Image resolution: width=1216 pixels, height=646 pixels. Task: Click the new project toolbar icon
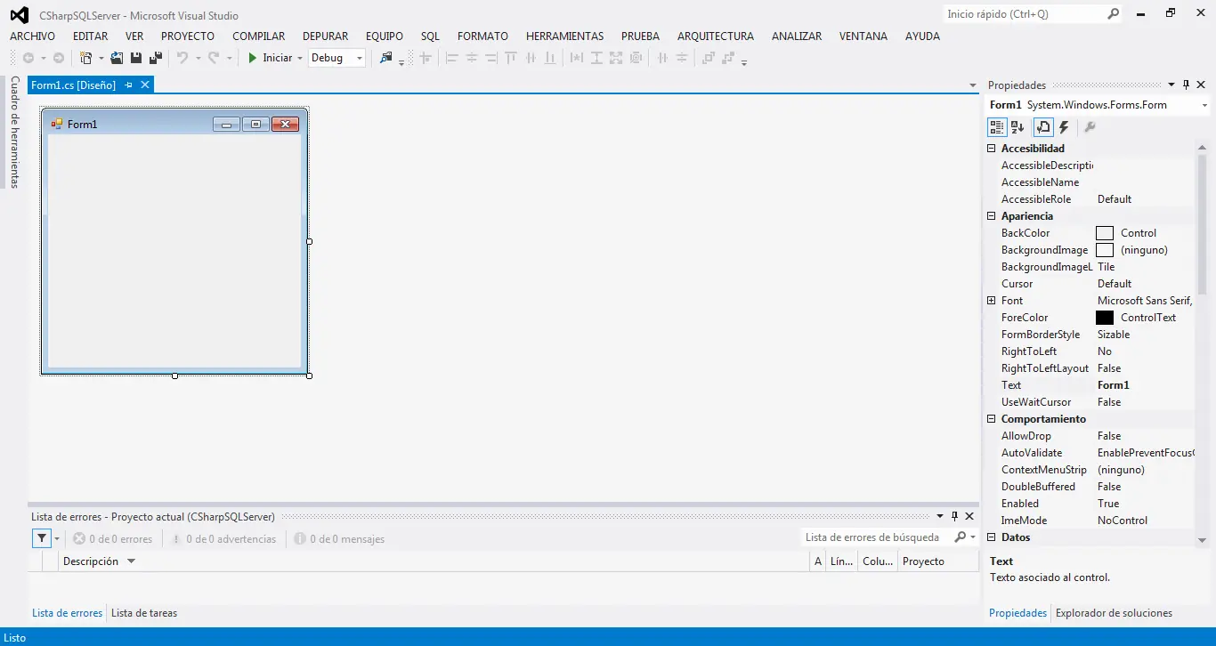coord(85,58)
